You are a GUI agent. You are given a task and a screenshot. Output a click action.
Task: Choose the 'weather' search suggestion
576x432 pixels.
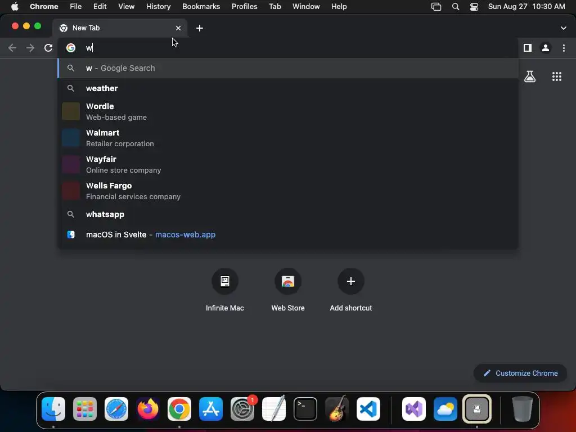tap(288, 88)
